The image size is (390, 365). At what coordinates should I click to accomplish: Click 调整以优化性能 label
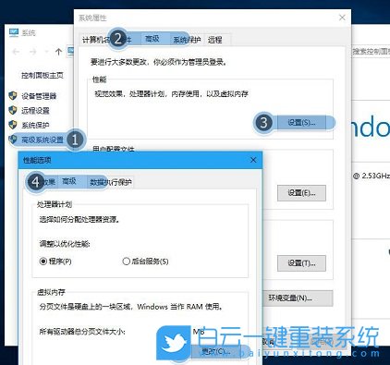[65, 244]
